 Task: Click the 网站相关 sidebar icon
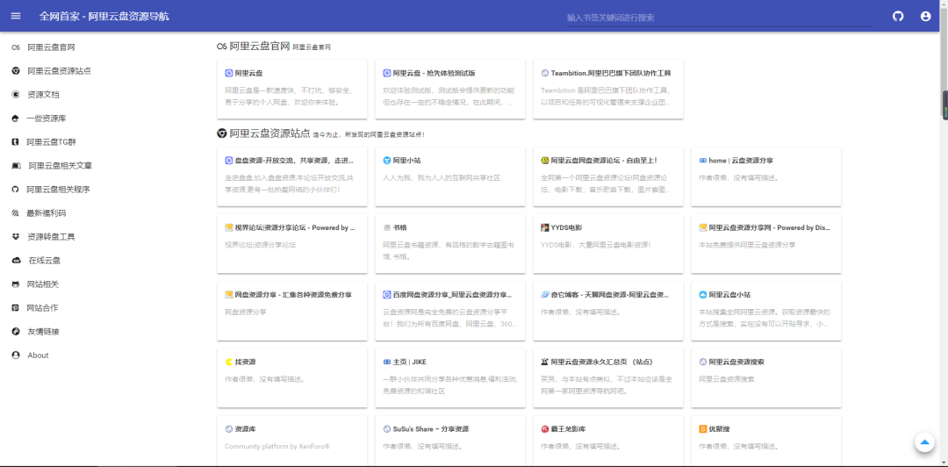16,284
